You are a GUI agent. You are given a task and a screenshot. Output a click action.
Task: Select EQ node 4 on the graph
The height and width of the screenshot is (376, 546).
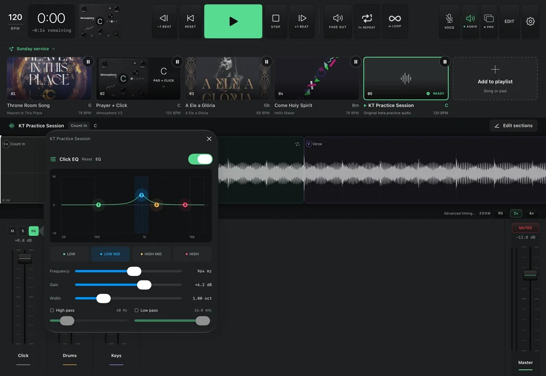click(x=185, y=205)
